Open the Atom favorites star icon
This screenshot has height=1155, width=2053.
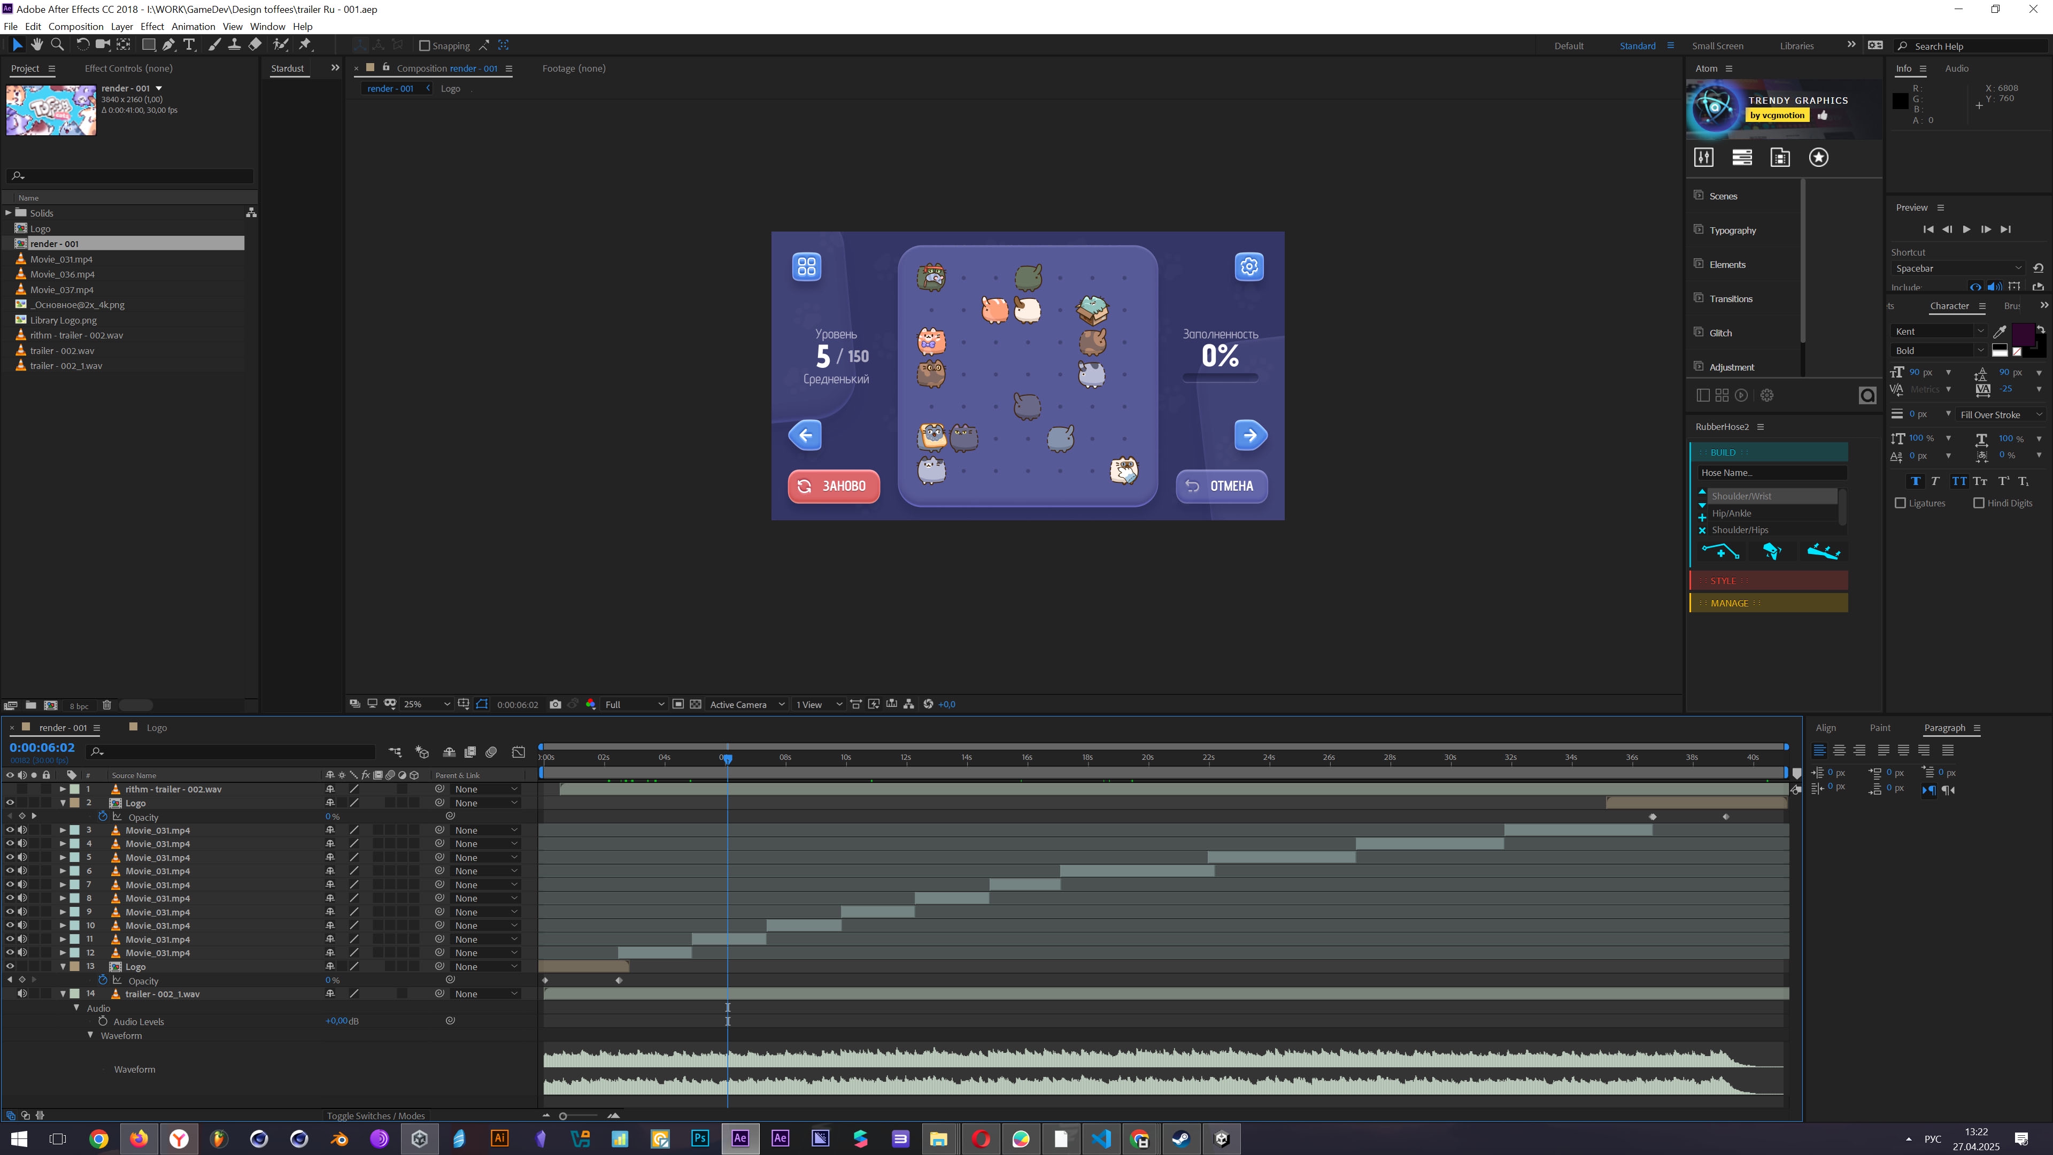(x=1819, y=158)
